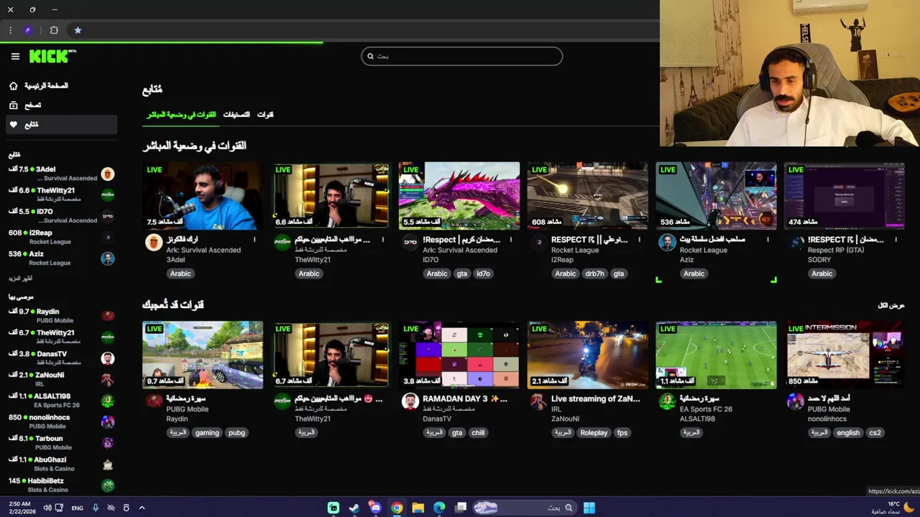Bookmark this page with star icon
This screenshot has width=920, height=517.
pos(78,30)
